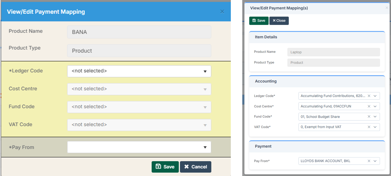Remove 'LLOYDS BANK ACCOUNT, BKL' from Pay From
The height and width of the screenshot is (176, 391).
tap(369, 161)
